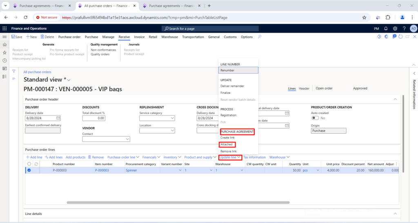Choose Attached under Purchase agreement
Image resolution: width=418 pixels, height=223 pixels.
click(x=227, y=144)
